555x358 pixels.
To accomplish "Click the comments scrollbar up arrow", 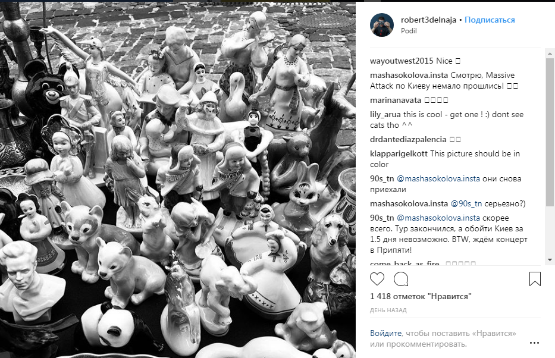I will (550, 54).
